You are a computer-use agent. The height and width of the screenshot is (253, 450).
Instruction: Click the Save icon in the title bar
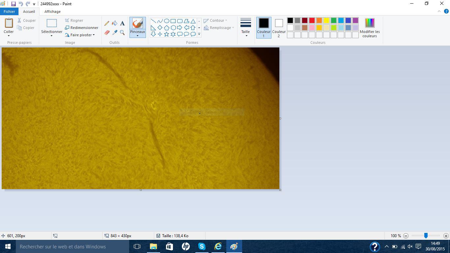click(14, 4)
